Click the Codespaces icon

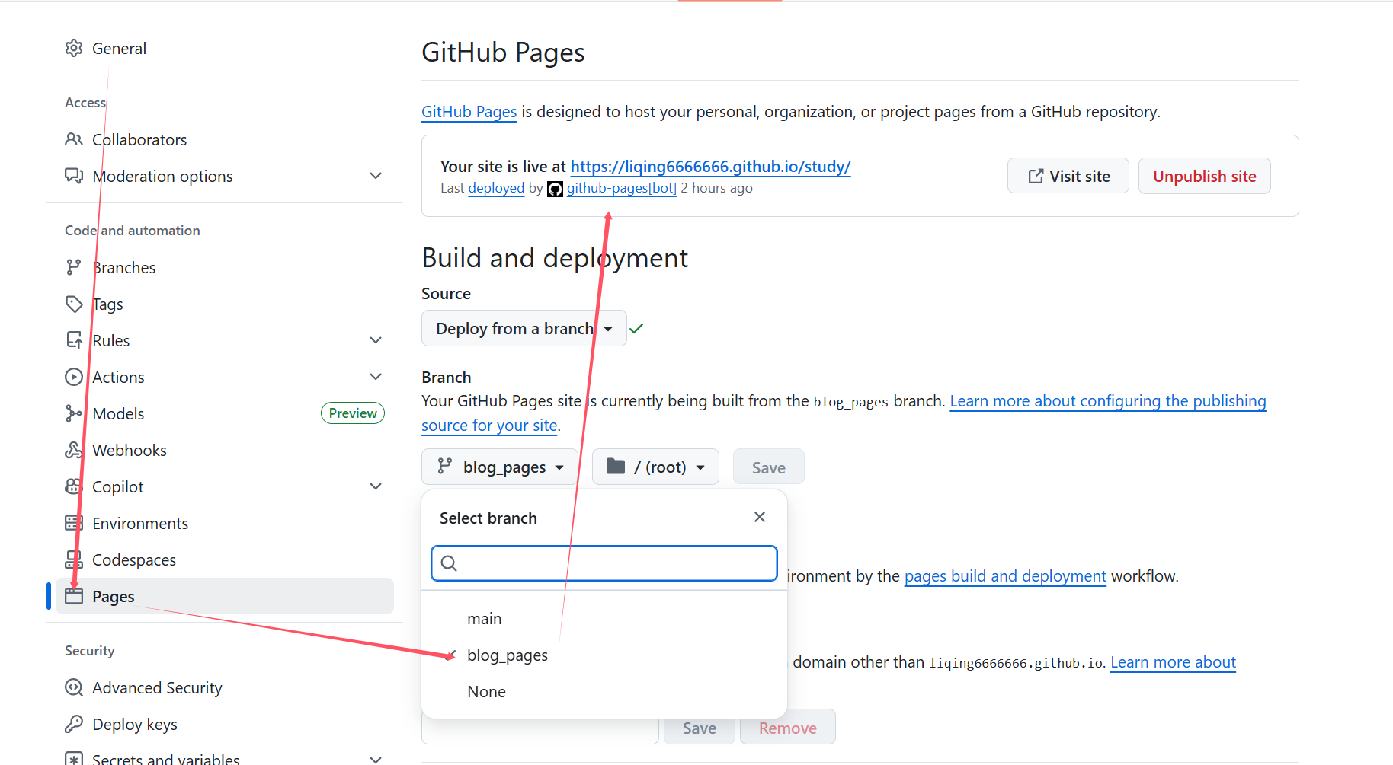74,559
